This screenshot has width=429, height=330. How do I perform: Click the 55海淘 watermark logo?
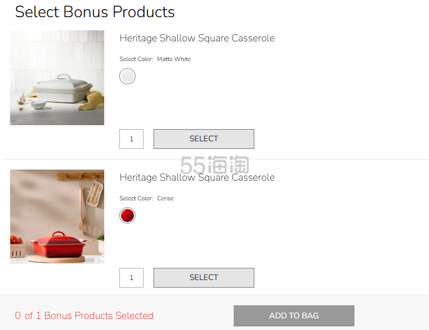pos(214,165)
